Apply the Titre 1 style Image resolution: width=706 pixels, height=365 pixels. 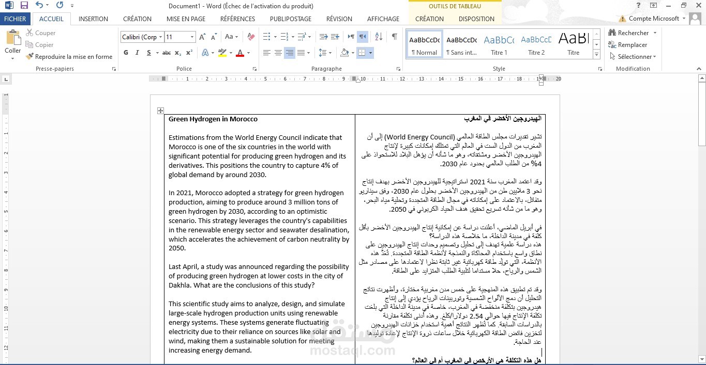499,44
